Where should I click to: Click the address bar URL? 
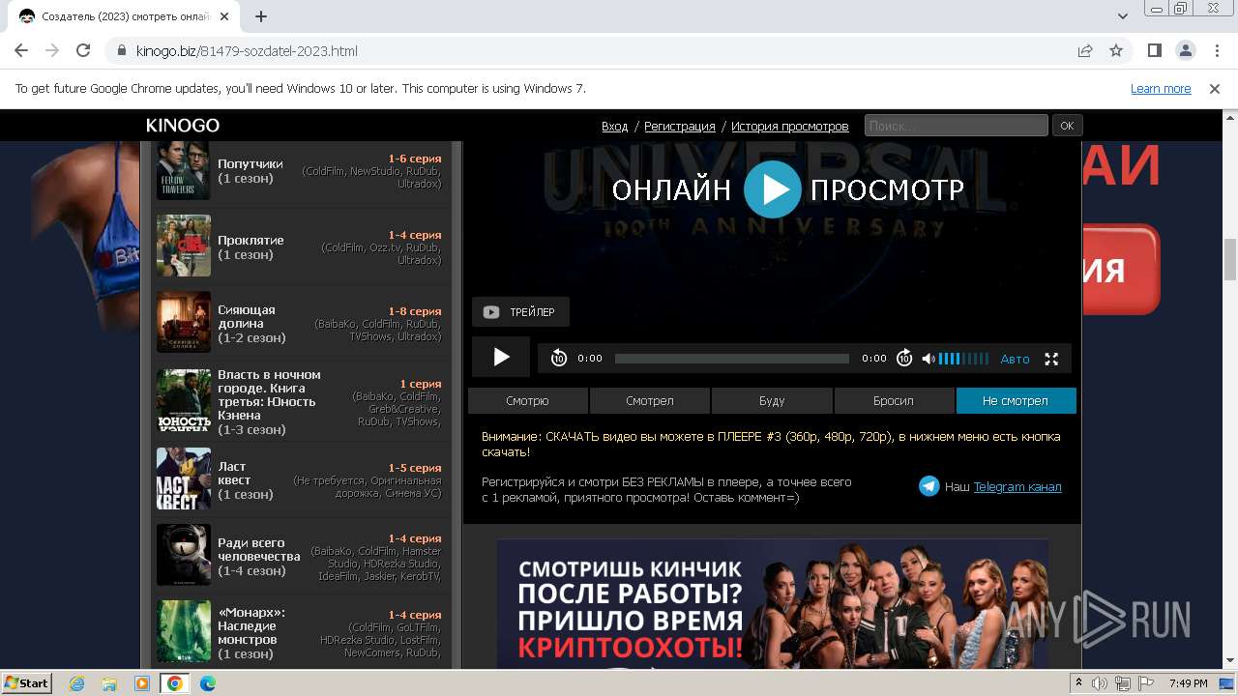[x=247, y=51]
